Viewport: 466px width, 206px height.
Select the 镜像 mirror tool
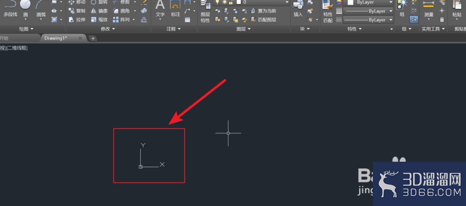pyautogui.click(x=99, y=11)
